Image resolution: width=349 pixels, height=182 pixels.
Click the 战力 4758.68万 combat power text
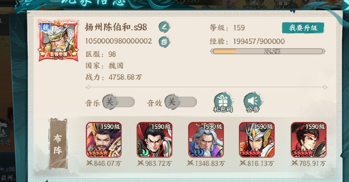pyautogui.click(x=114, y=77)
